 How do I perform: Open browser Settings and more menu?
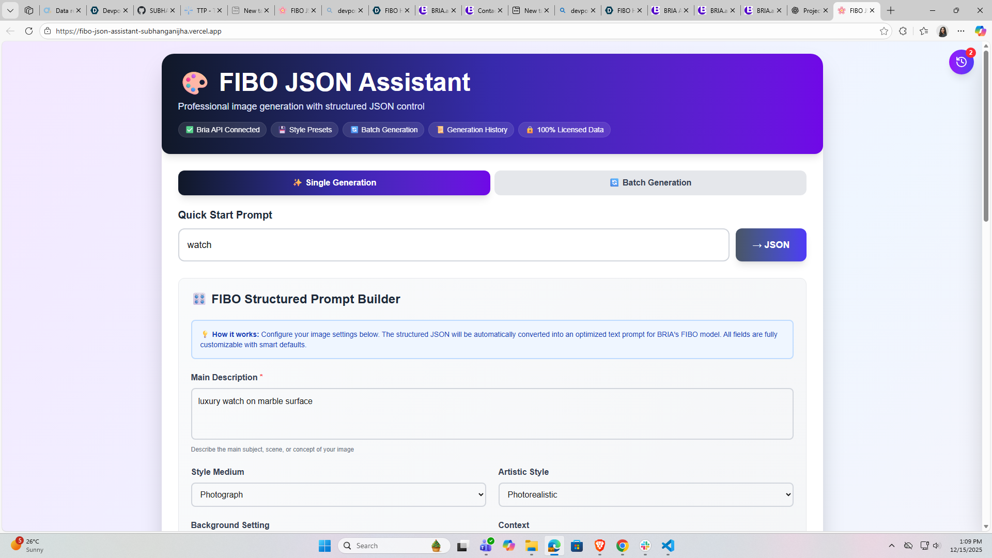pyautogui.click(x=961, y=31)
